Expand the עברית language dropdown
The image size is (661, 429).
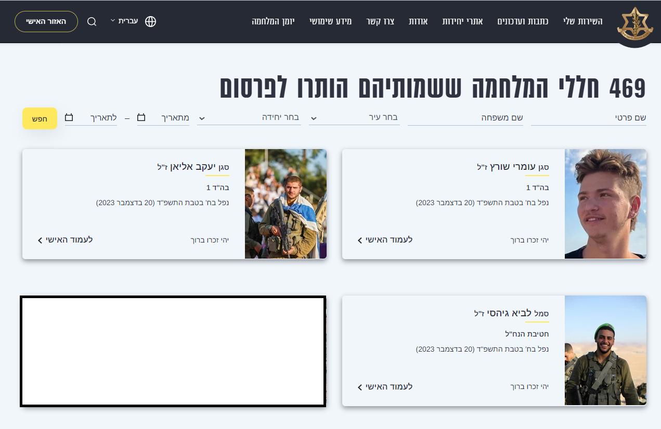pos(124,21)
